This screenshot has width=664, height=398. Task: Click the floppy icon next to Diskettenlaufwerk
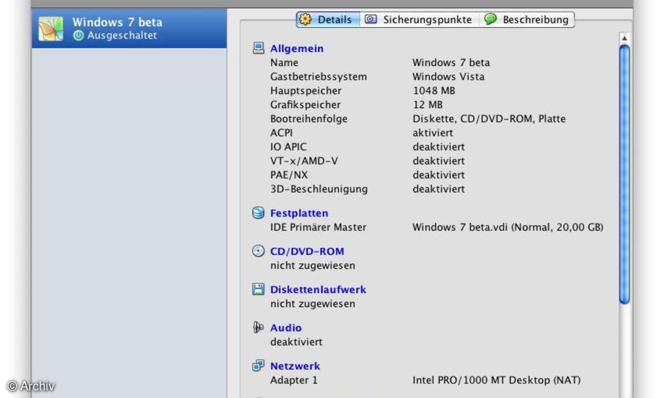pyautogui.click(x=258, y=289)
